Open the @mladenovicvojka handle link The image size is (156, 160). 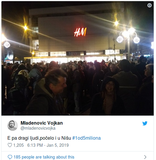(x=38, y=128)
